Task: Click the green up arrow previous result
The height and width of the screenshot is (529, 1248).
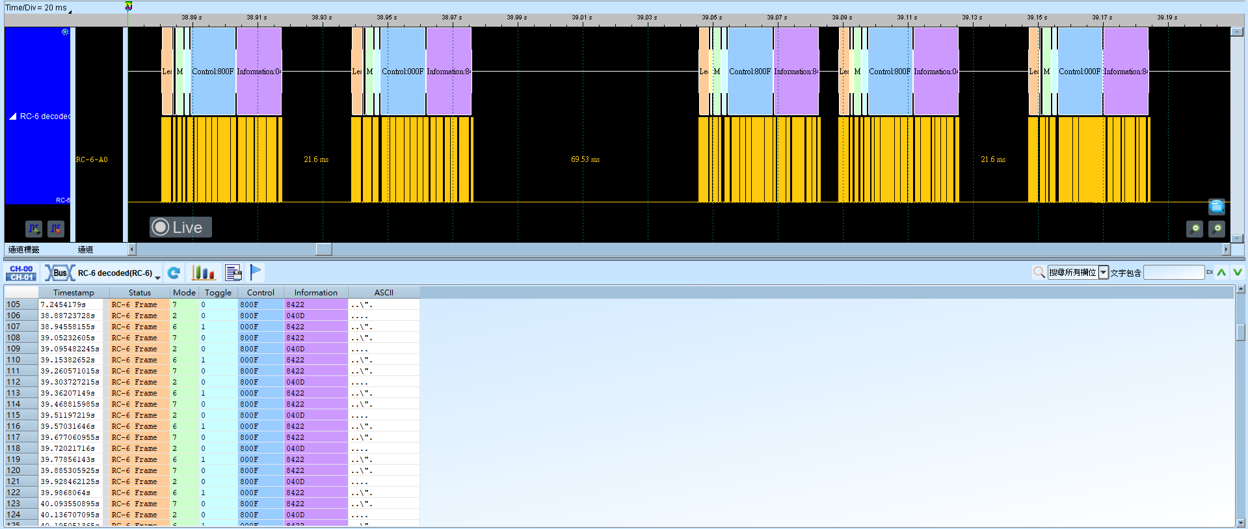Action: tap(1222, 272)
